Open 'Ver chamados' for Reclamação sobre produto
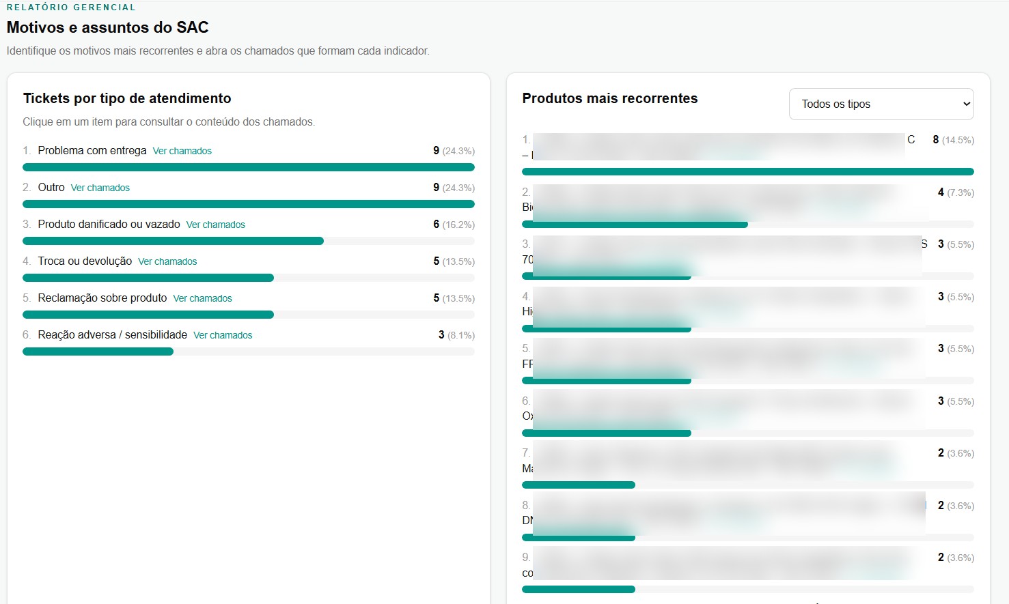Image resolution: width=1009 pixels, height=604 pixels. click(202, 298)
